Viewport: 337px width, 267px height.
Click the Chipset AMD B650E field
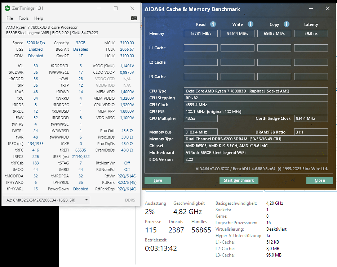(x=256, y=146)
